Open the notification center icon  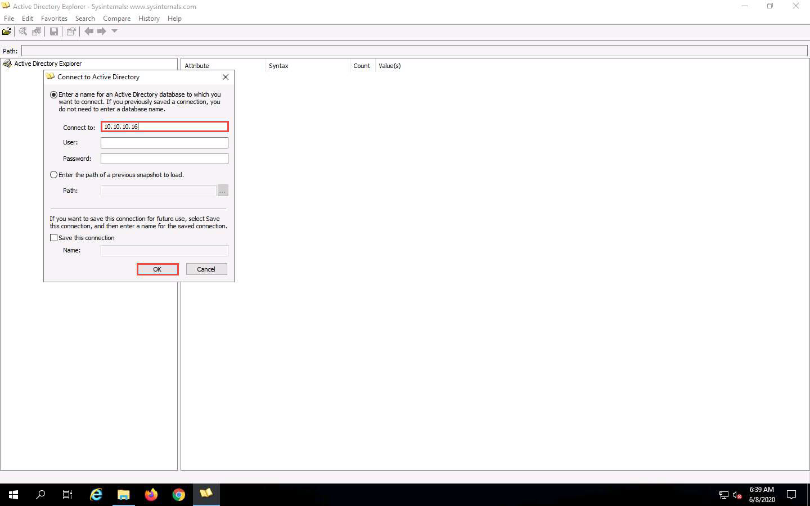click(x=791, y=495)
